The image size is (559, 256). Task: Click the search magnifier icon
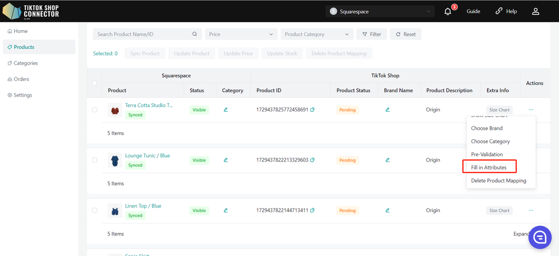(x=195, y=34)
